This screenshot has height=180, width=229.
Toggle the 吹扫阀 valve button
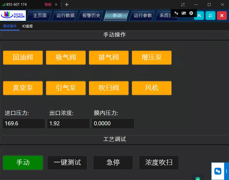109,88
